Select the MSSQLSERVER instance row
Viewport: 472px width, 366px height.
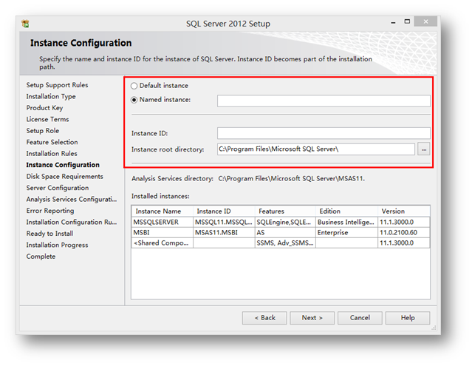click(x=161, y=221)
